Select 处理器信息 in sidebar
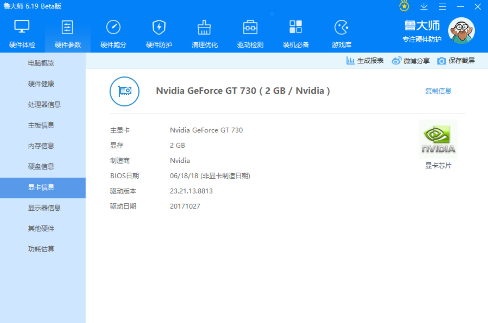 tap(44, 104)
